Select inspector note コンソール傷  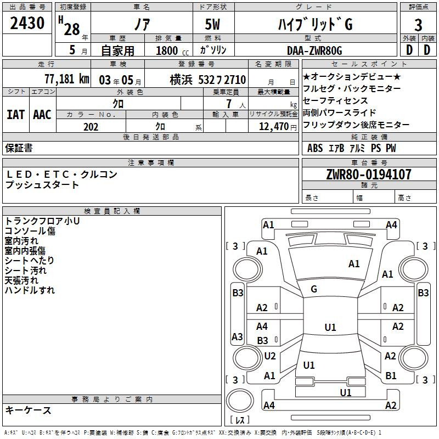30,231
